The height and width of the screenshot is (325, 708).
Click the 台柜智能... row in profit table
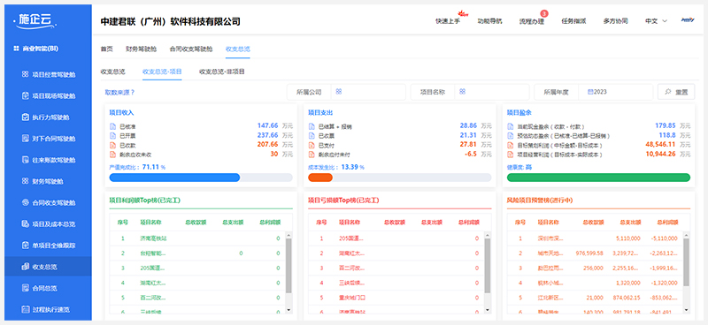(197, 253)
